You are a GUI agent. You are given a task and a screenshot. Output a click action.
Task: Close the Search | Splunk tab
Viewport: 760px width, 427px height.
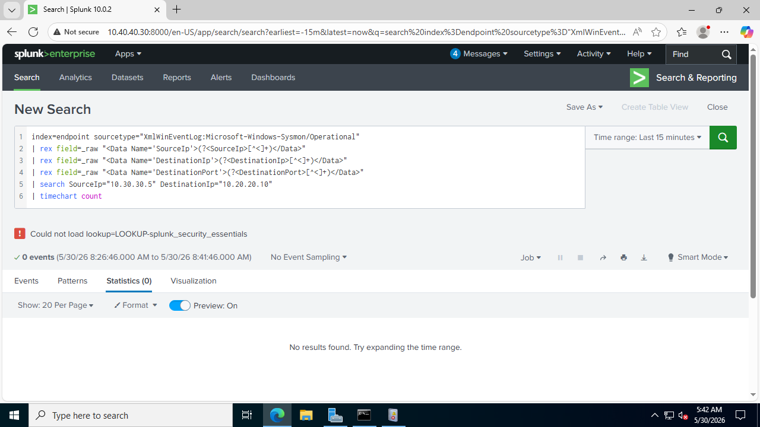click(x=157, y=9)
